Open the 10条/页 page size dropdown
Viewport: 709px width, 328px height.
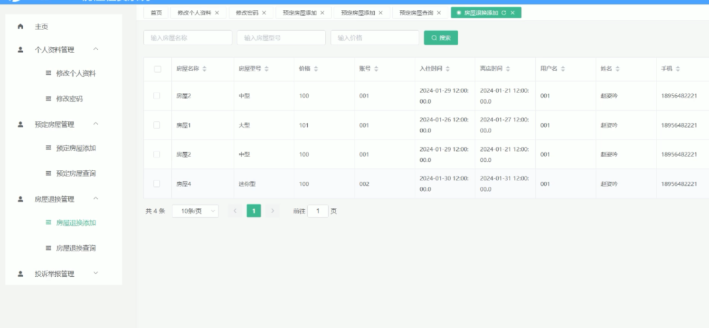[196, 211]
